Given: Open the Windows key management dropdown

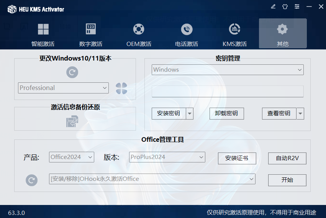Looking at the screenshot, I should click(228, 70).
